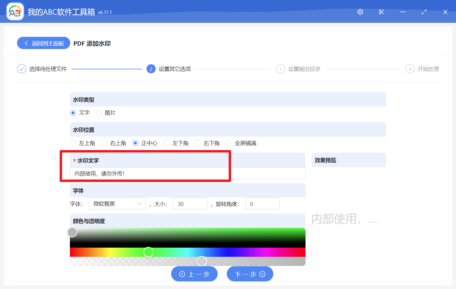Click step 2 circle 设置其它选项
This screenshot has width=456, height=289.
[151, 69]
